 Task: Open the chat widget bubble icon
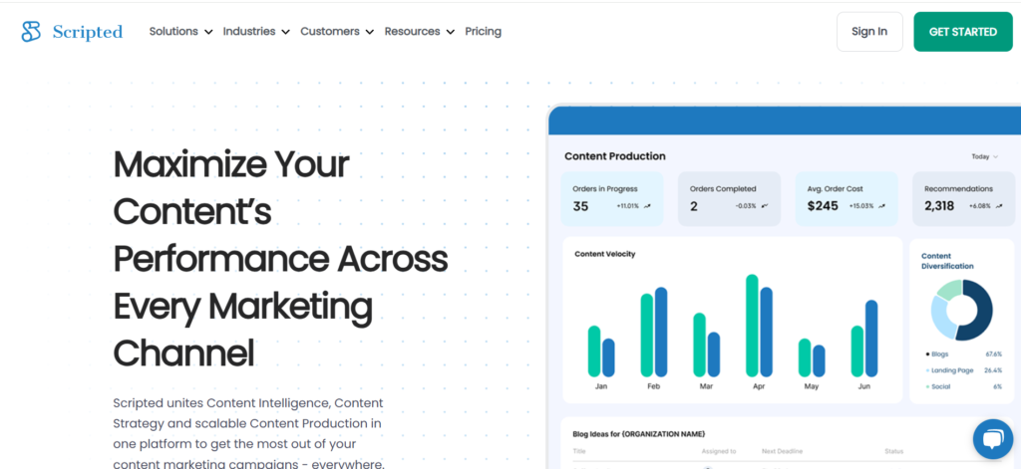tap(991, 439)
